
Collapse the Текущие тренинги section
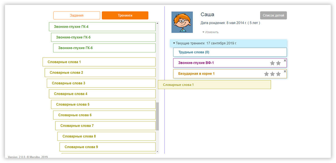tap(174, 43)
